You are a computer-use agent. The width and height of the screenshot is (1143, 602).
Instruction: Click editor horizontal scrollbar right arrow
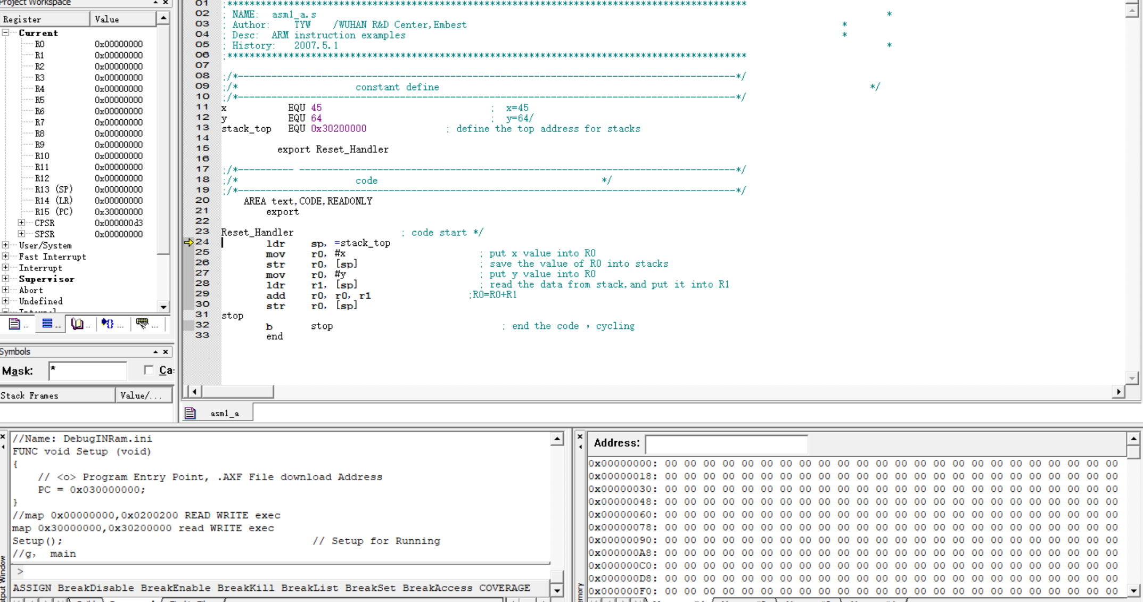(1119, 392)
